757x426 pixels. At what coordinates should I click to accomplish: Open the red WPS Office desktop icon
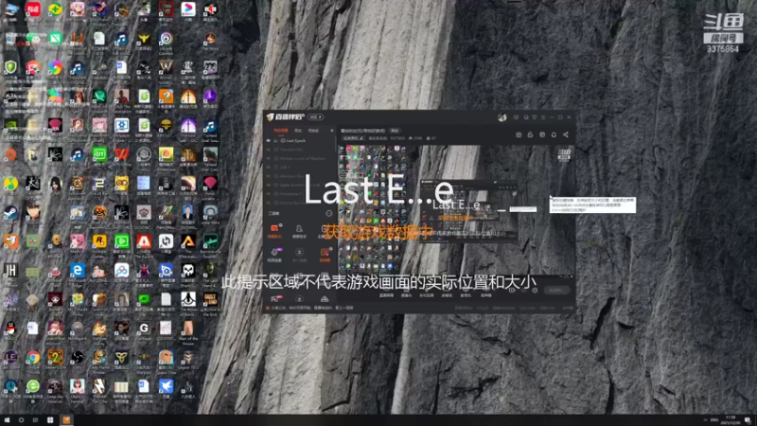coord(122,154)
